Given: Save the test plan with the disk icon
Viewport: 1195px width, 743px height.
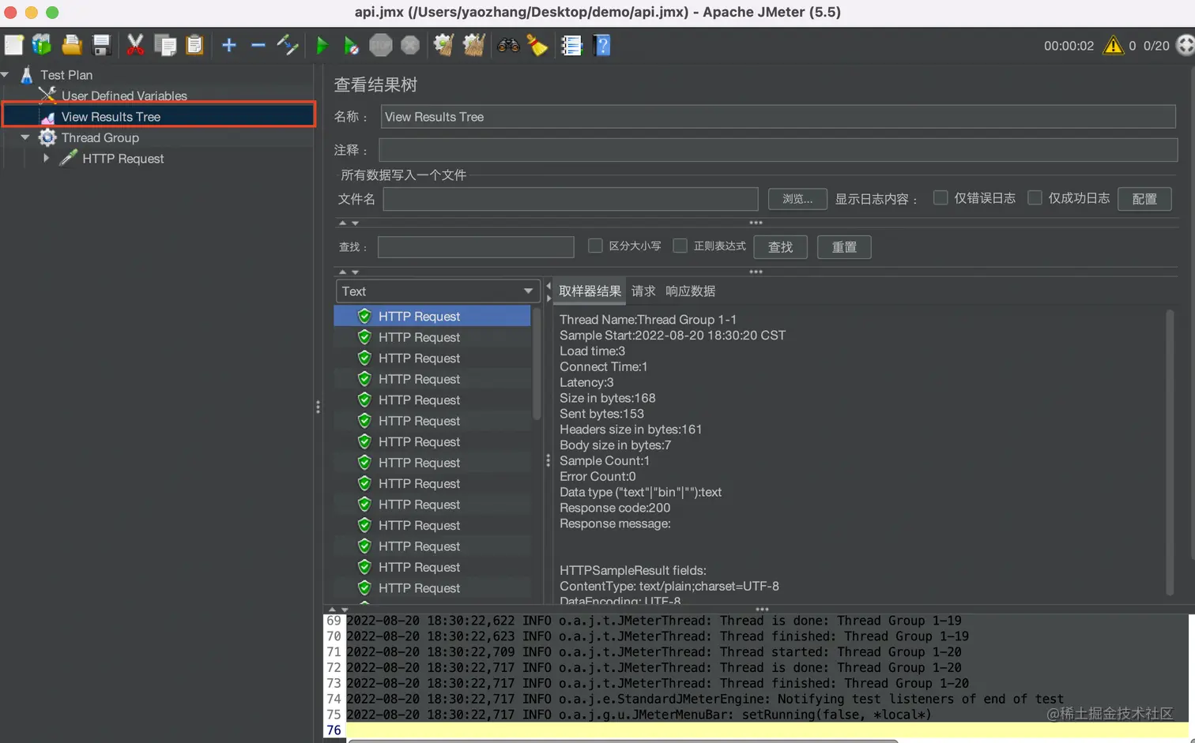Looking at the screenshot, I should point(102,45).
